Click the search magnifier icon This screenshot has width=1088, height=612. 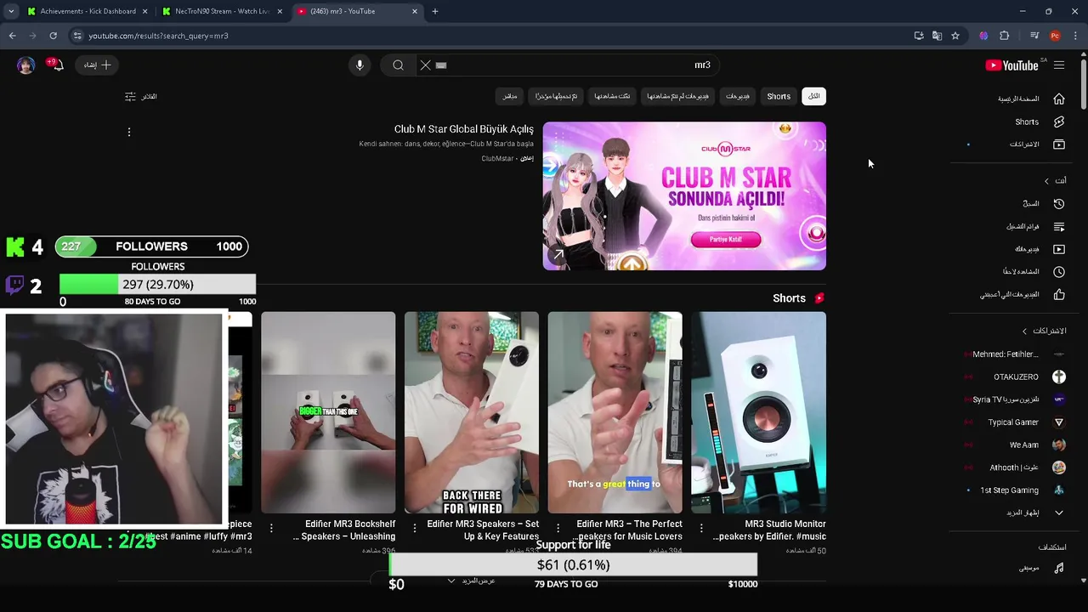tap(398, 65)
